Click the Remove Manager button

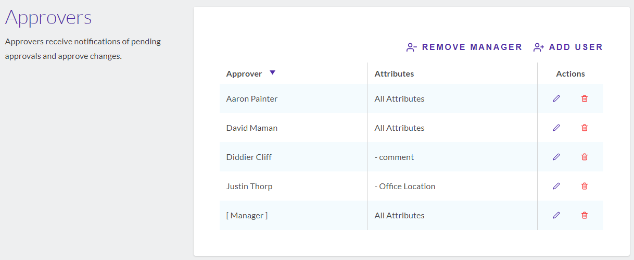pyautogui.click(x=464, y=47)
